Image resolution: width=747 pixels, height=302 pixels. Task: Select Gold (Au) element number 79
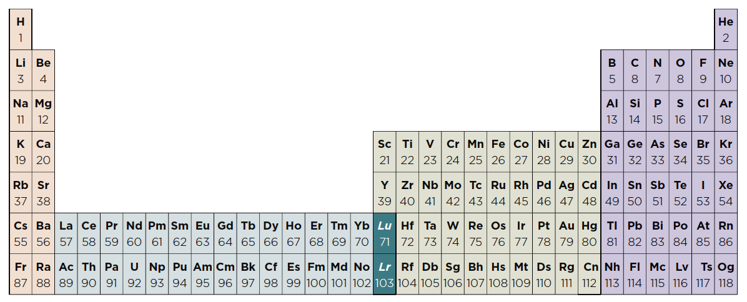tap(566, 233)
